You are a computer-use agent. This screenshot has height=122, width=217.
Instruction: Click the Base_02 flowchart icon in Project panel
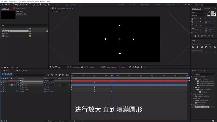(x=47, y=31)
